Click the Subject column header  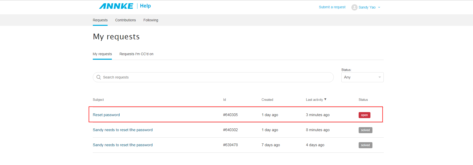(x=98, y=100)
